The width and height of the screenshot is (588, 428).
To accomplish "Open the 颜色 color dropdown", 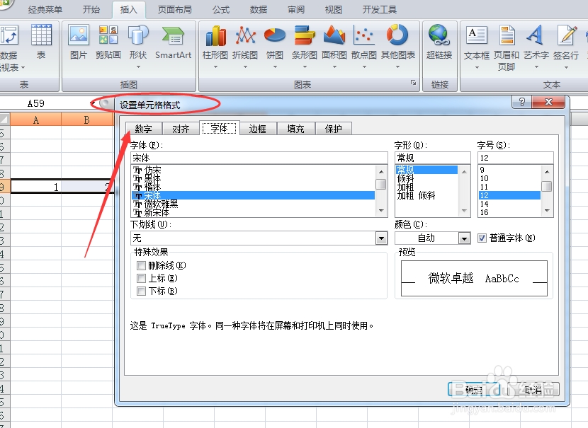I will coord(464,238).
